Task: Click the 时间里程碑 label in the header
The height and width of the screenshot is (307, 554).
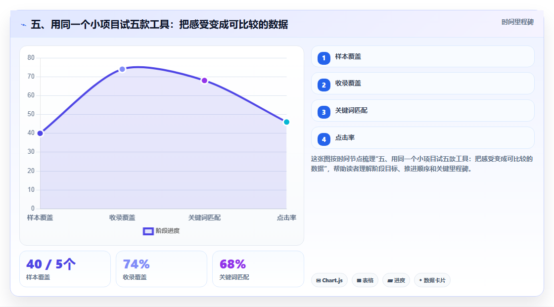Action: coord(517,22)
